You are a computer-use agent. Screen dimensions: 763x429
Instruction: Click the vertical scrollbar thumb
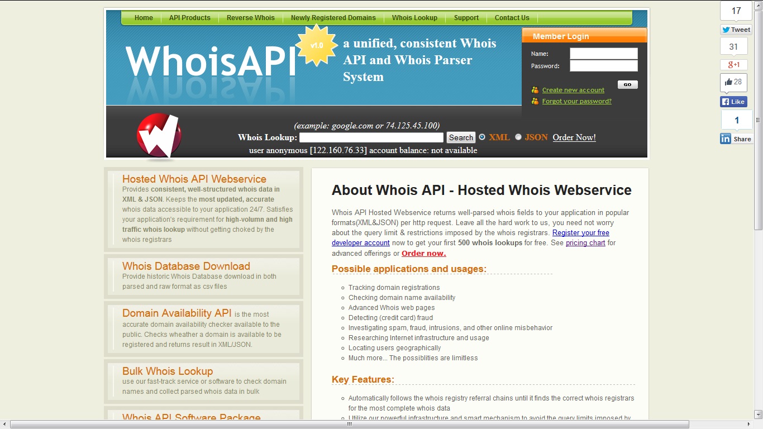[x=759, y=119]
